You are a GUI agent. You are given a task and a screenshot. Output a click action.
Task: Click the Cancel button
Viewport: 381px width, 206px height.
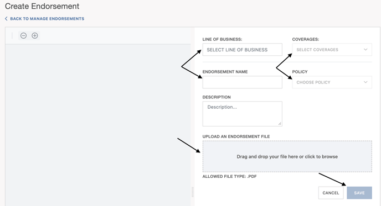point(331,193)
